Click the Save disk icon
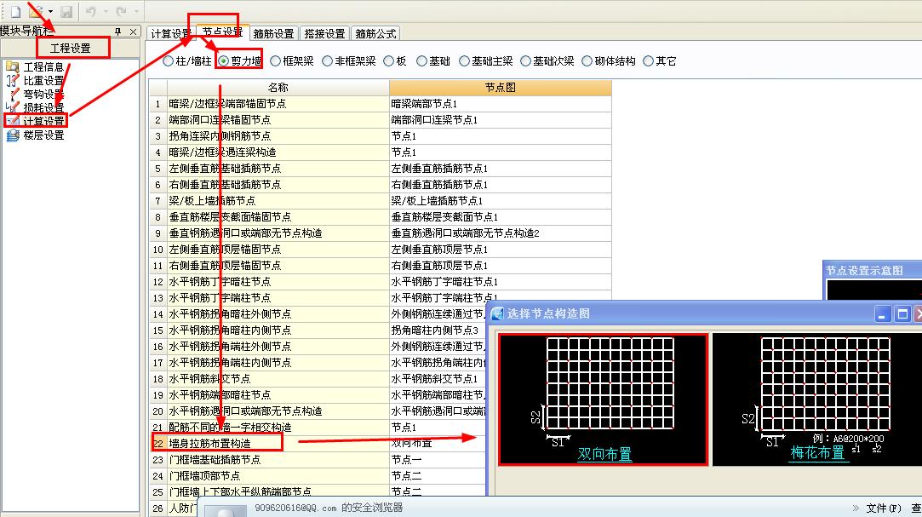Screen dimensions: 922x517 66,11
